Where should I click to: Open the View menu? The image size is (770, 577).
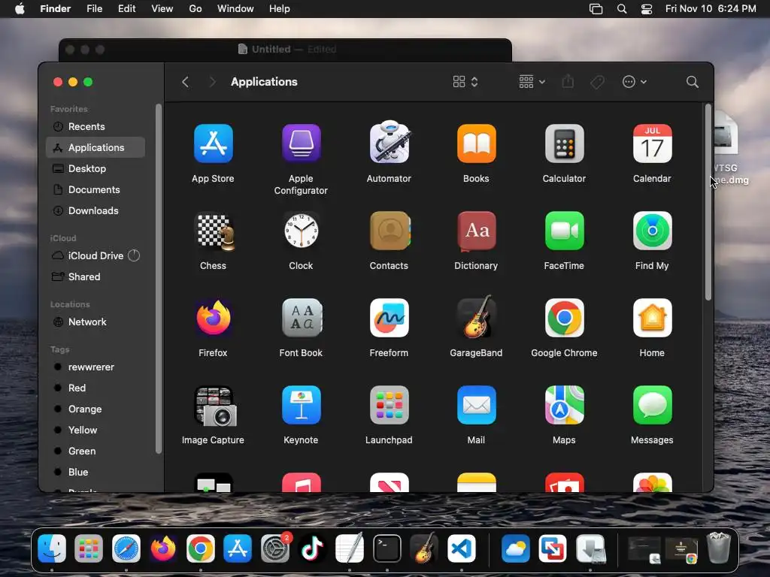(x=162, y=9)
